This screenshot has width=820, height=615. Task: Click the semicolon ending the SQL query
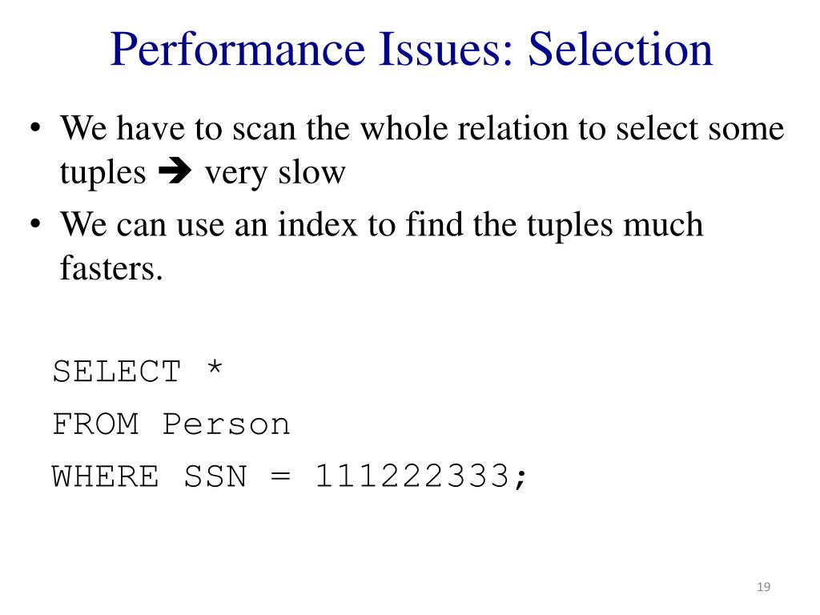coord(521,479)
